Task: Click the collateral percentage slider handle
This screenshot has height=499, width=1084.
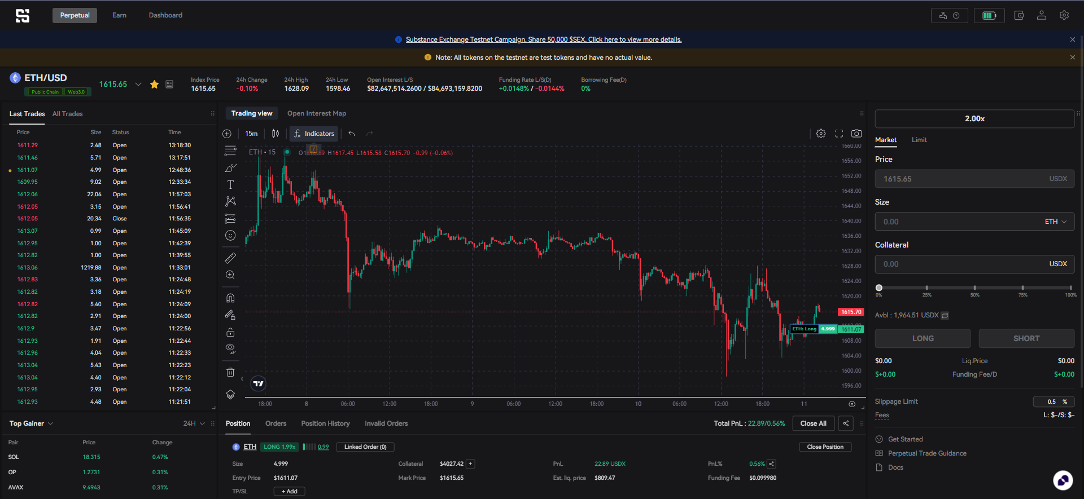Action: [879, 288]
